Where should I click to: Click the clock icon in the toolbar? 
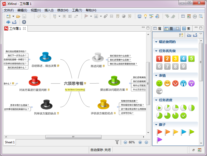click(x=195, y=16)
